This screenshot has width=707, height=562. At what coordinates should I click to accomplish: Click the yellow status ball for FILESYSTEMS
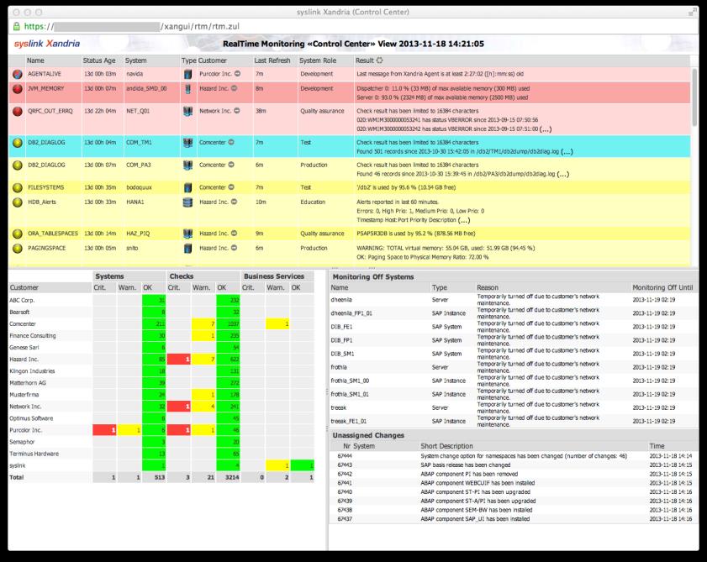click(18, 187)
